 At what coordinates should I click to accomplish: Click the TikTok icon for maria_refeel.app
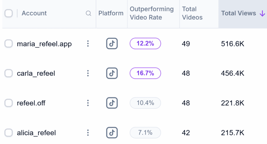(112, 44)
